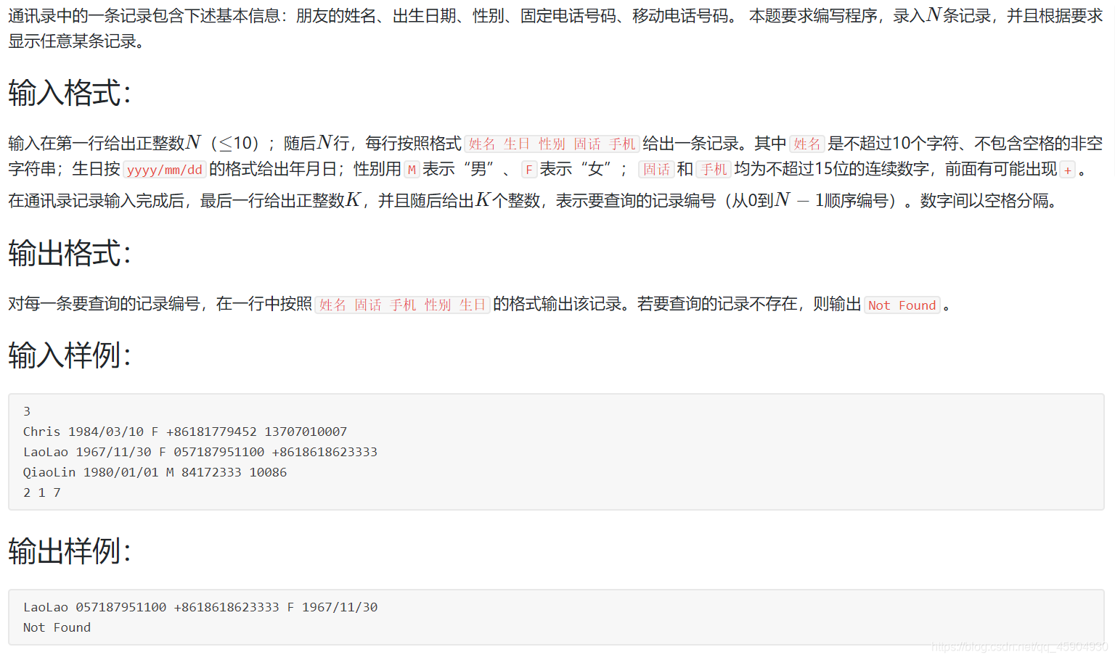Click the standalone 手机 code before 均为不超过15位
This screenshot has height=660, width=1115.
[x=714, y=170]
